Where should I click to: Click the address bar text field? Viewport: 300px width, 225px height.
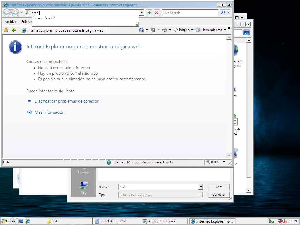[x=85, y=13]
